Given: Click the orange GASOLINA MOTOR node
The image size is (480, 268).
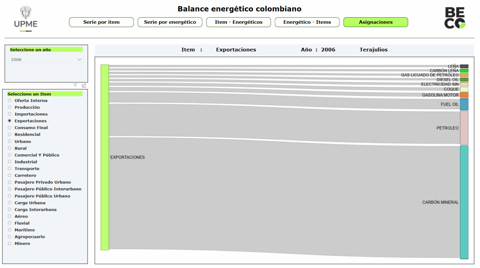Looking at the screenshot, I should click(464, 95).
